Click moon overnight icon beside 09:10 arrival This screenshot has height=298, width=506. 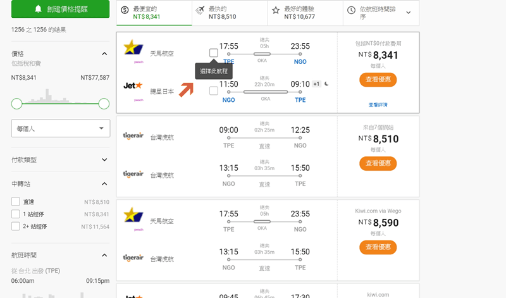coord(326,84)
